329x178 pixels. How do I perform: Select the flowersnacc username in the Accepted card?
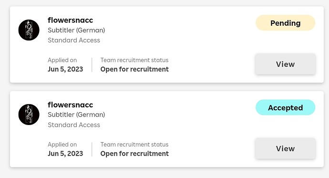tap(70, 105)
